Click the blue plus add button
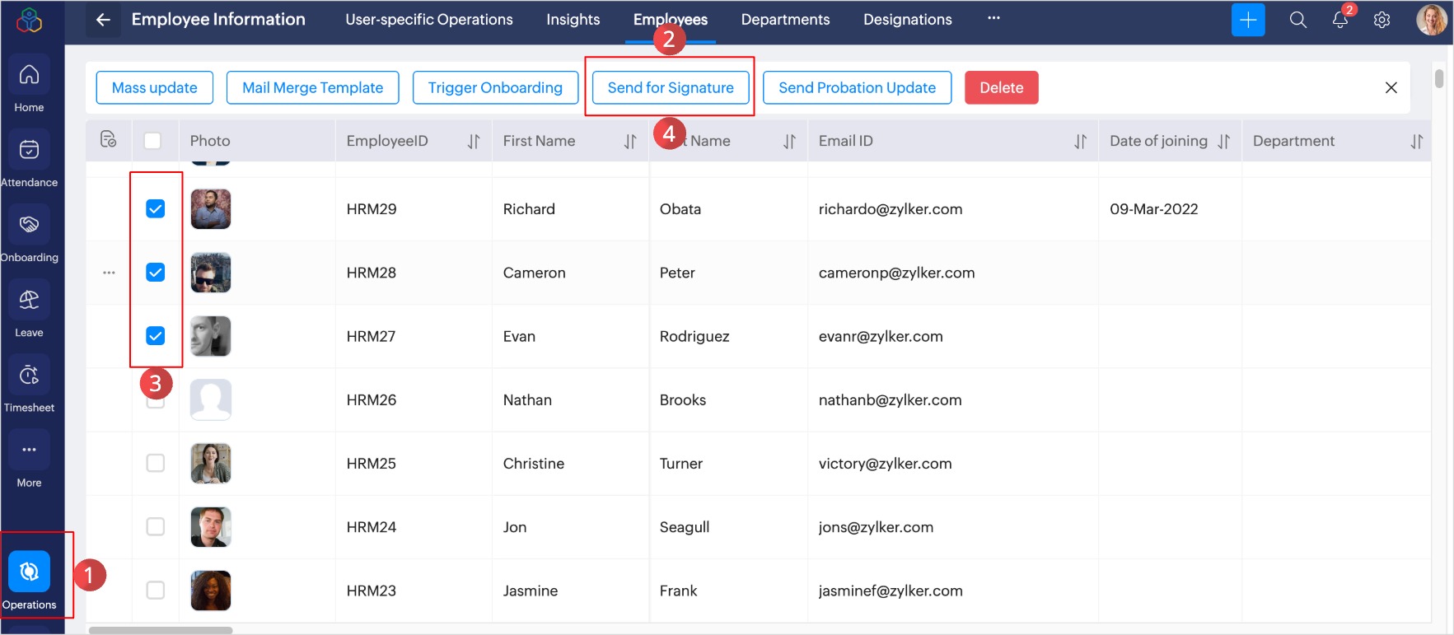 coord(1248,20)
